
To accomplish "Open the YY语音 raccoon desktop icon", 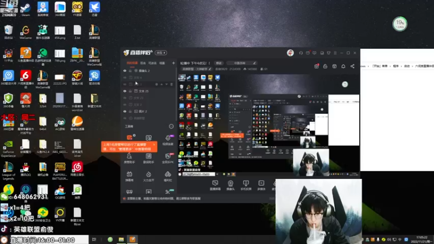I will [x=77, y=9].
